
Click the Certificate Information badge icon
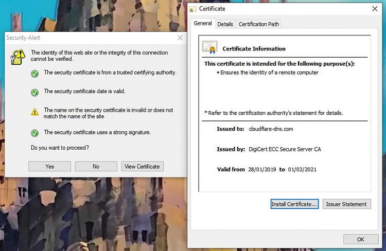click(x=209, y=48)
